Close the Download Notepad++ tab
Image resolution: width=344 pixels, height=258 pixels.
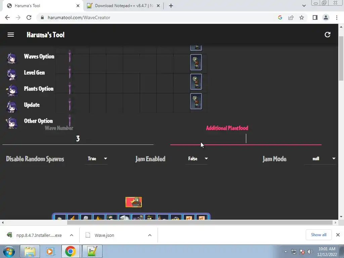[158, 6]
